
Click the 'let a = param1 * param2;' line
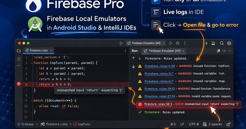[x=62, y=68]
